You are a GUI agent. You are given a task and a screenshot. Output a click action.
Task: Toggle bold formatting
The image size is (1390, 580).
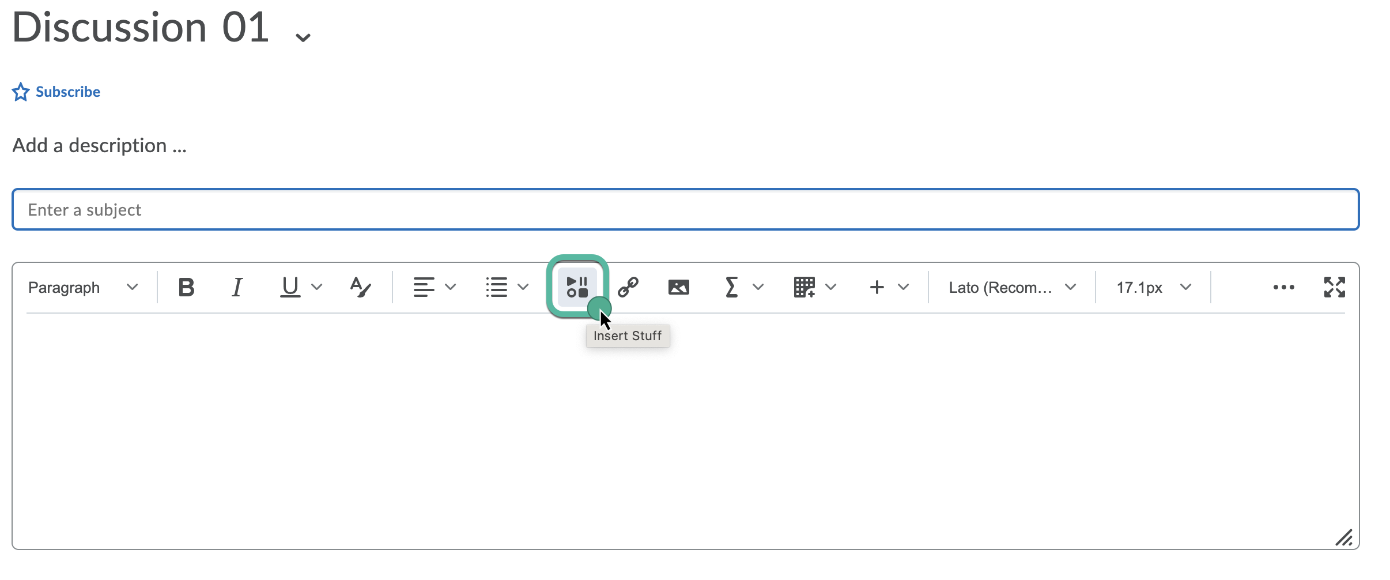pyautogui.click(x=186, y=287)
